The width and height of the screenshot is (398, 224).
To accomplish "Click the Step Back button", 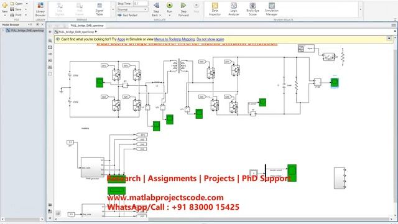I will tap(156, 9).
